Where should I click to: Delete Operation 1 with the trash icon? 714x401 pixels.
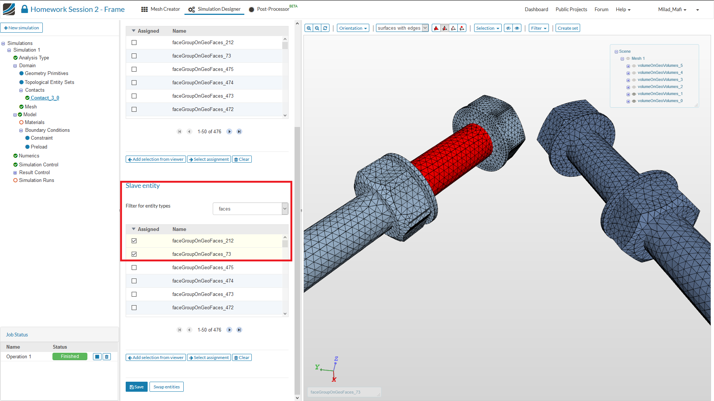coord(107,357)
